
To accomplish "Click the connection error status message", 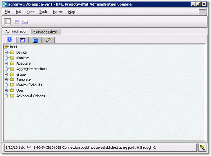I will pos(81,148).
